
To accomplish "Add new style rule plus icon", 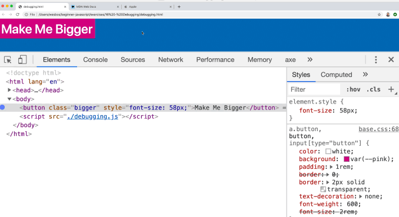I will [x=391, y=89].
